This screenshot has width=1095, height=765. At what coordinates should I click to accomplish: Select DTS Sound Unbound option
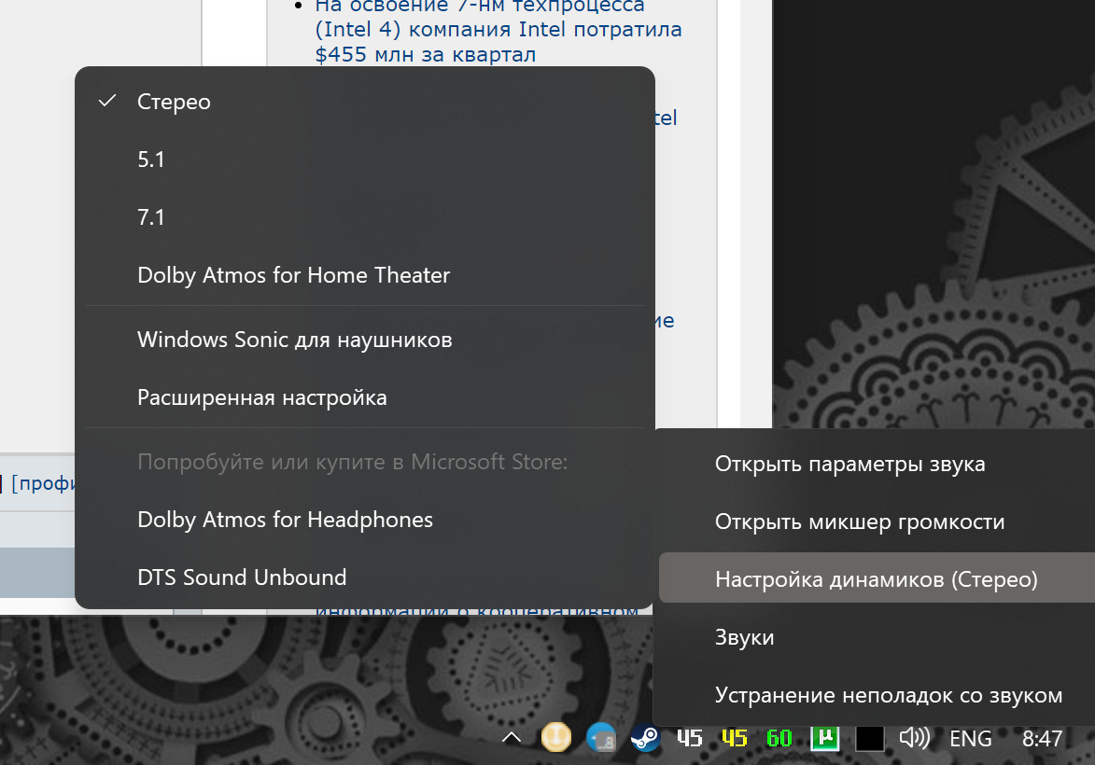point(365,577)
